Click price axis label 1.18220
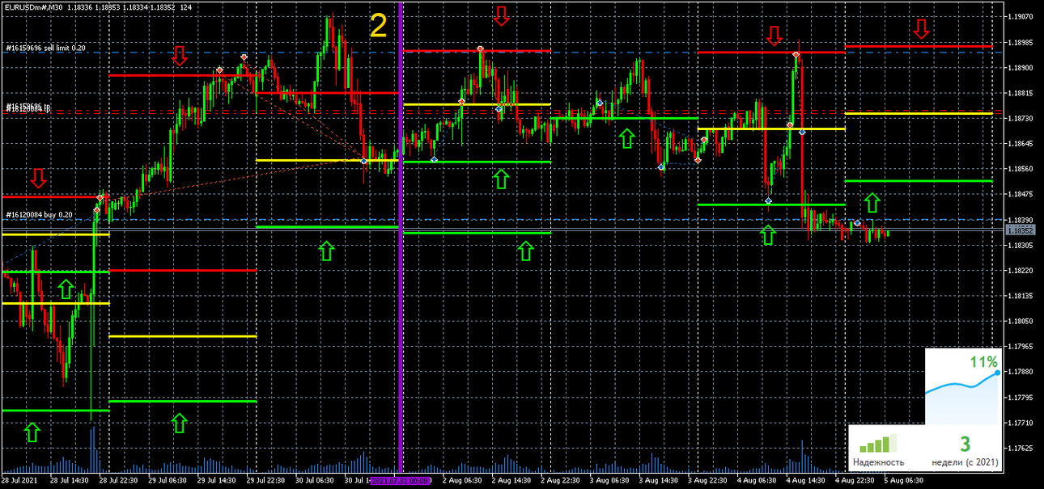Screen dimensions: 1044x489 [1020, 271]
